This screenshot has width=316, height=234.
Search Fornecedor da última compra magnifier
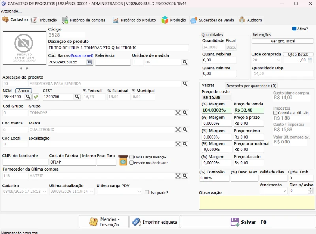pyautogui.click(x=185, y=176)
